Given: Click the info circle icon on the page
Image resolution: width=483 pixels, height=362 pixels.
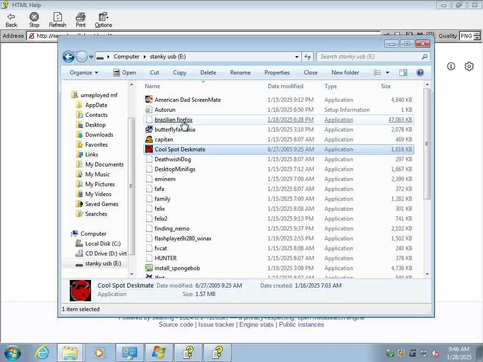Looking at the screenshot, I should click(451, 66).
